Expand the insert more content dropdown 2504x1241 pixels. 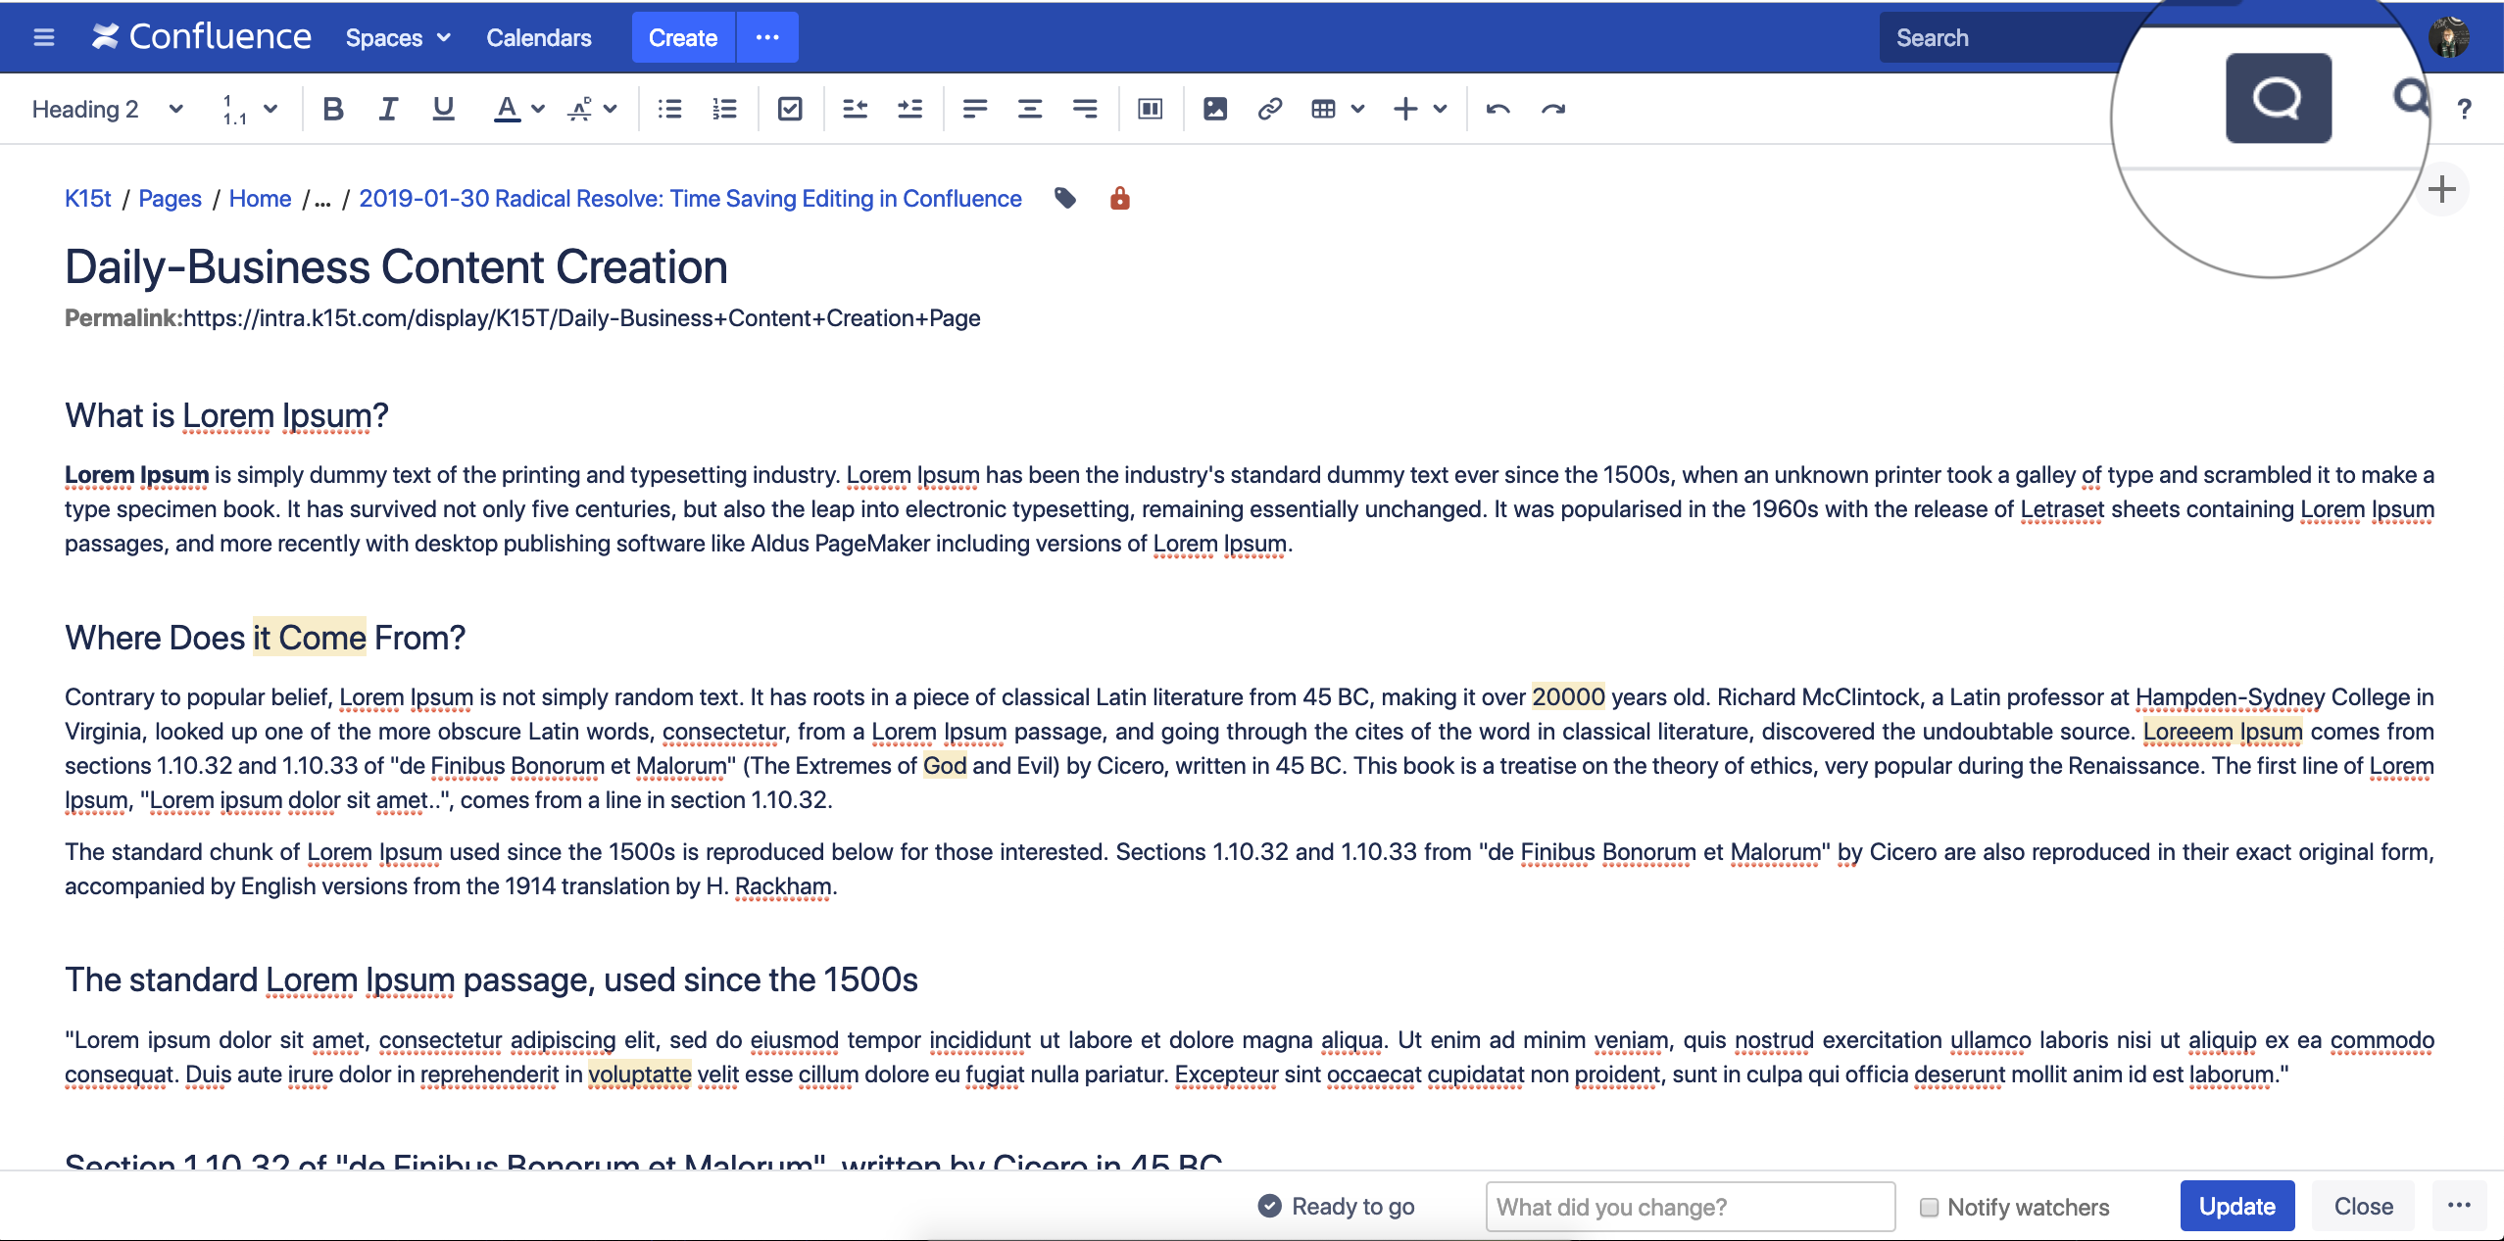pos(1440,109)
